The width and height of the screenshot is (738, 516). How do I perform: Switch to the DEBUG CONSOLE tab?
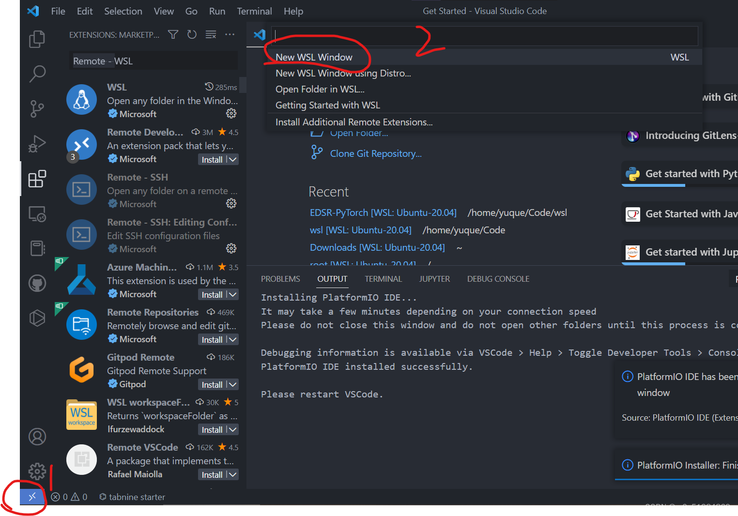pyautogui.click(x=498, y=279)
